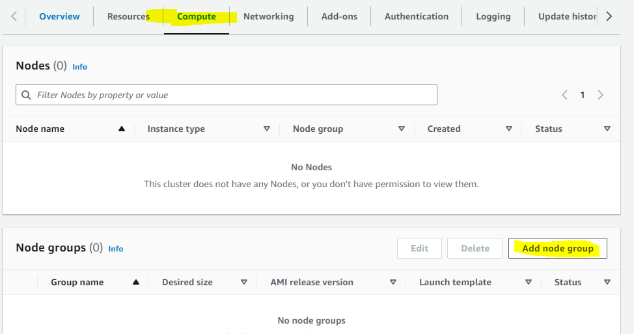Switch to the Logging tab
This screenshot has width=634, height=334.
pos(493,16)
